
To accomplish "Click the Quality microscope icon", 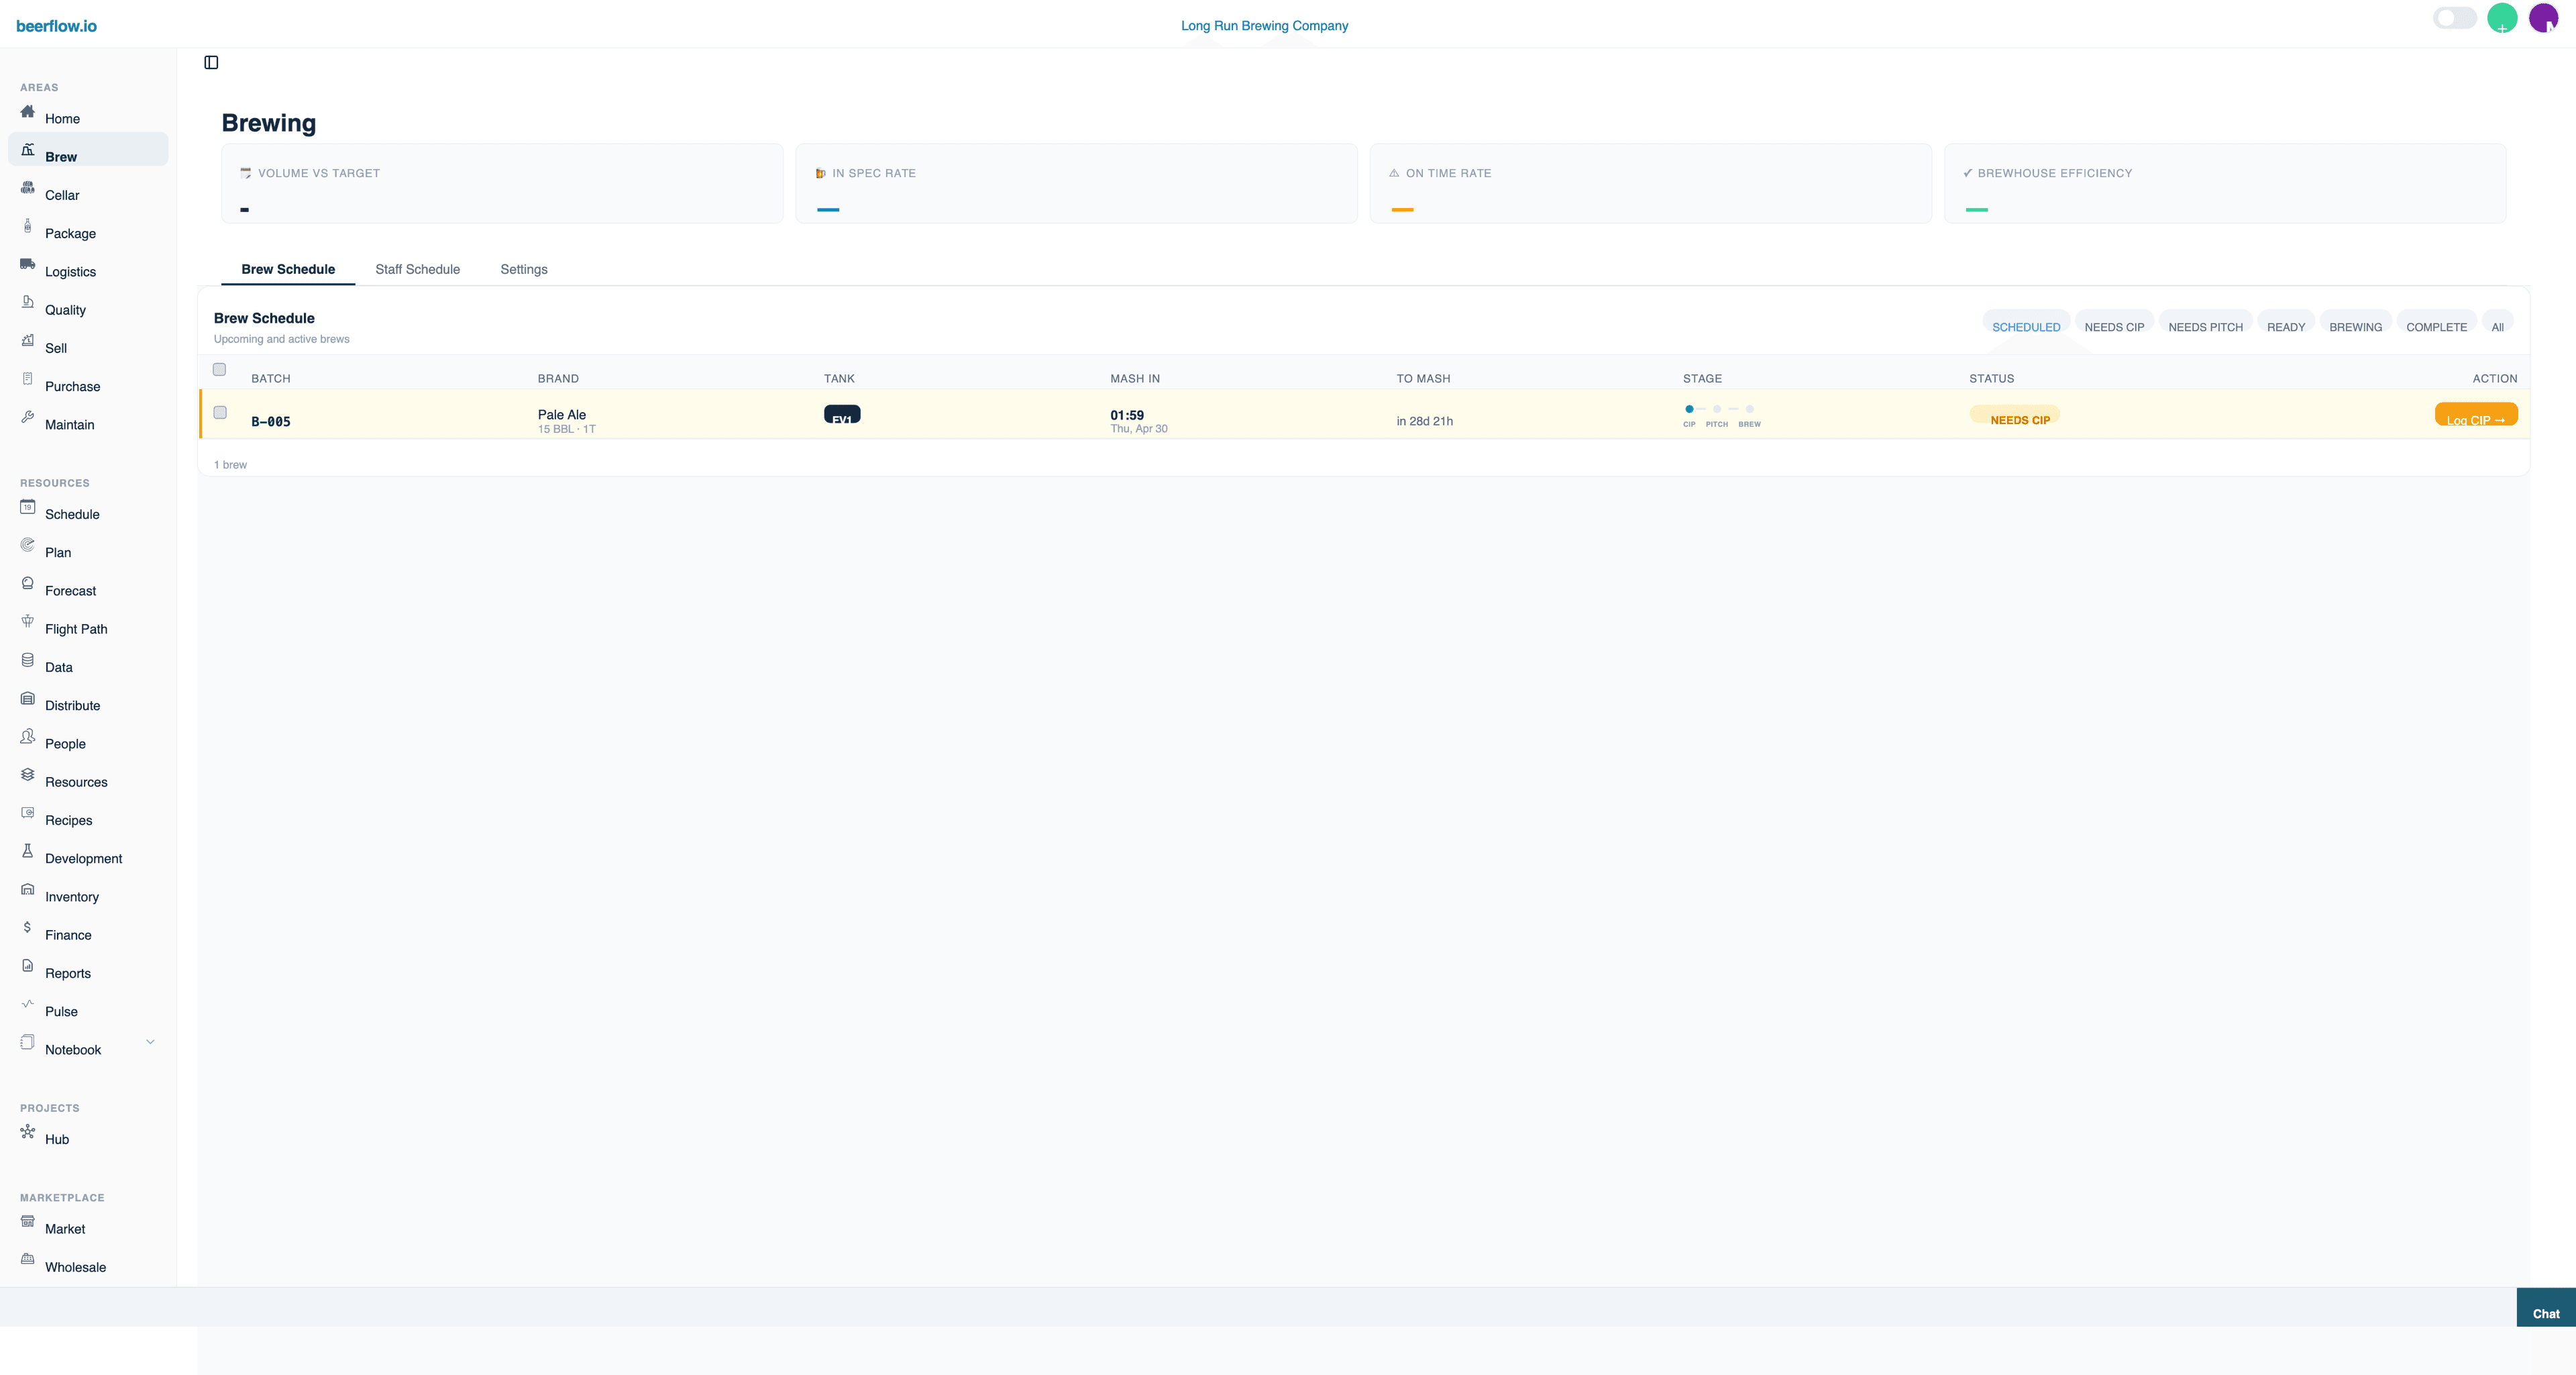I will pyautogui.click(x=28, y=302).
